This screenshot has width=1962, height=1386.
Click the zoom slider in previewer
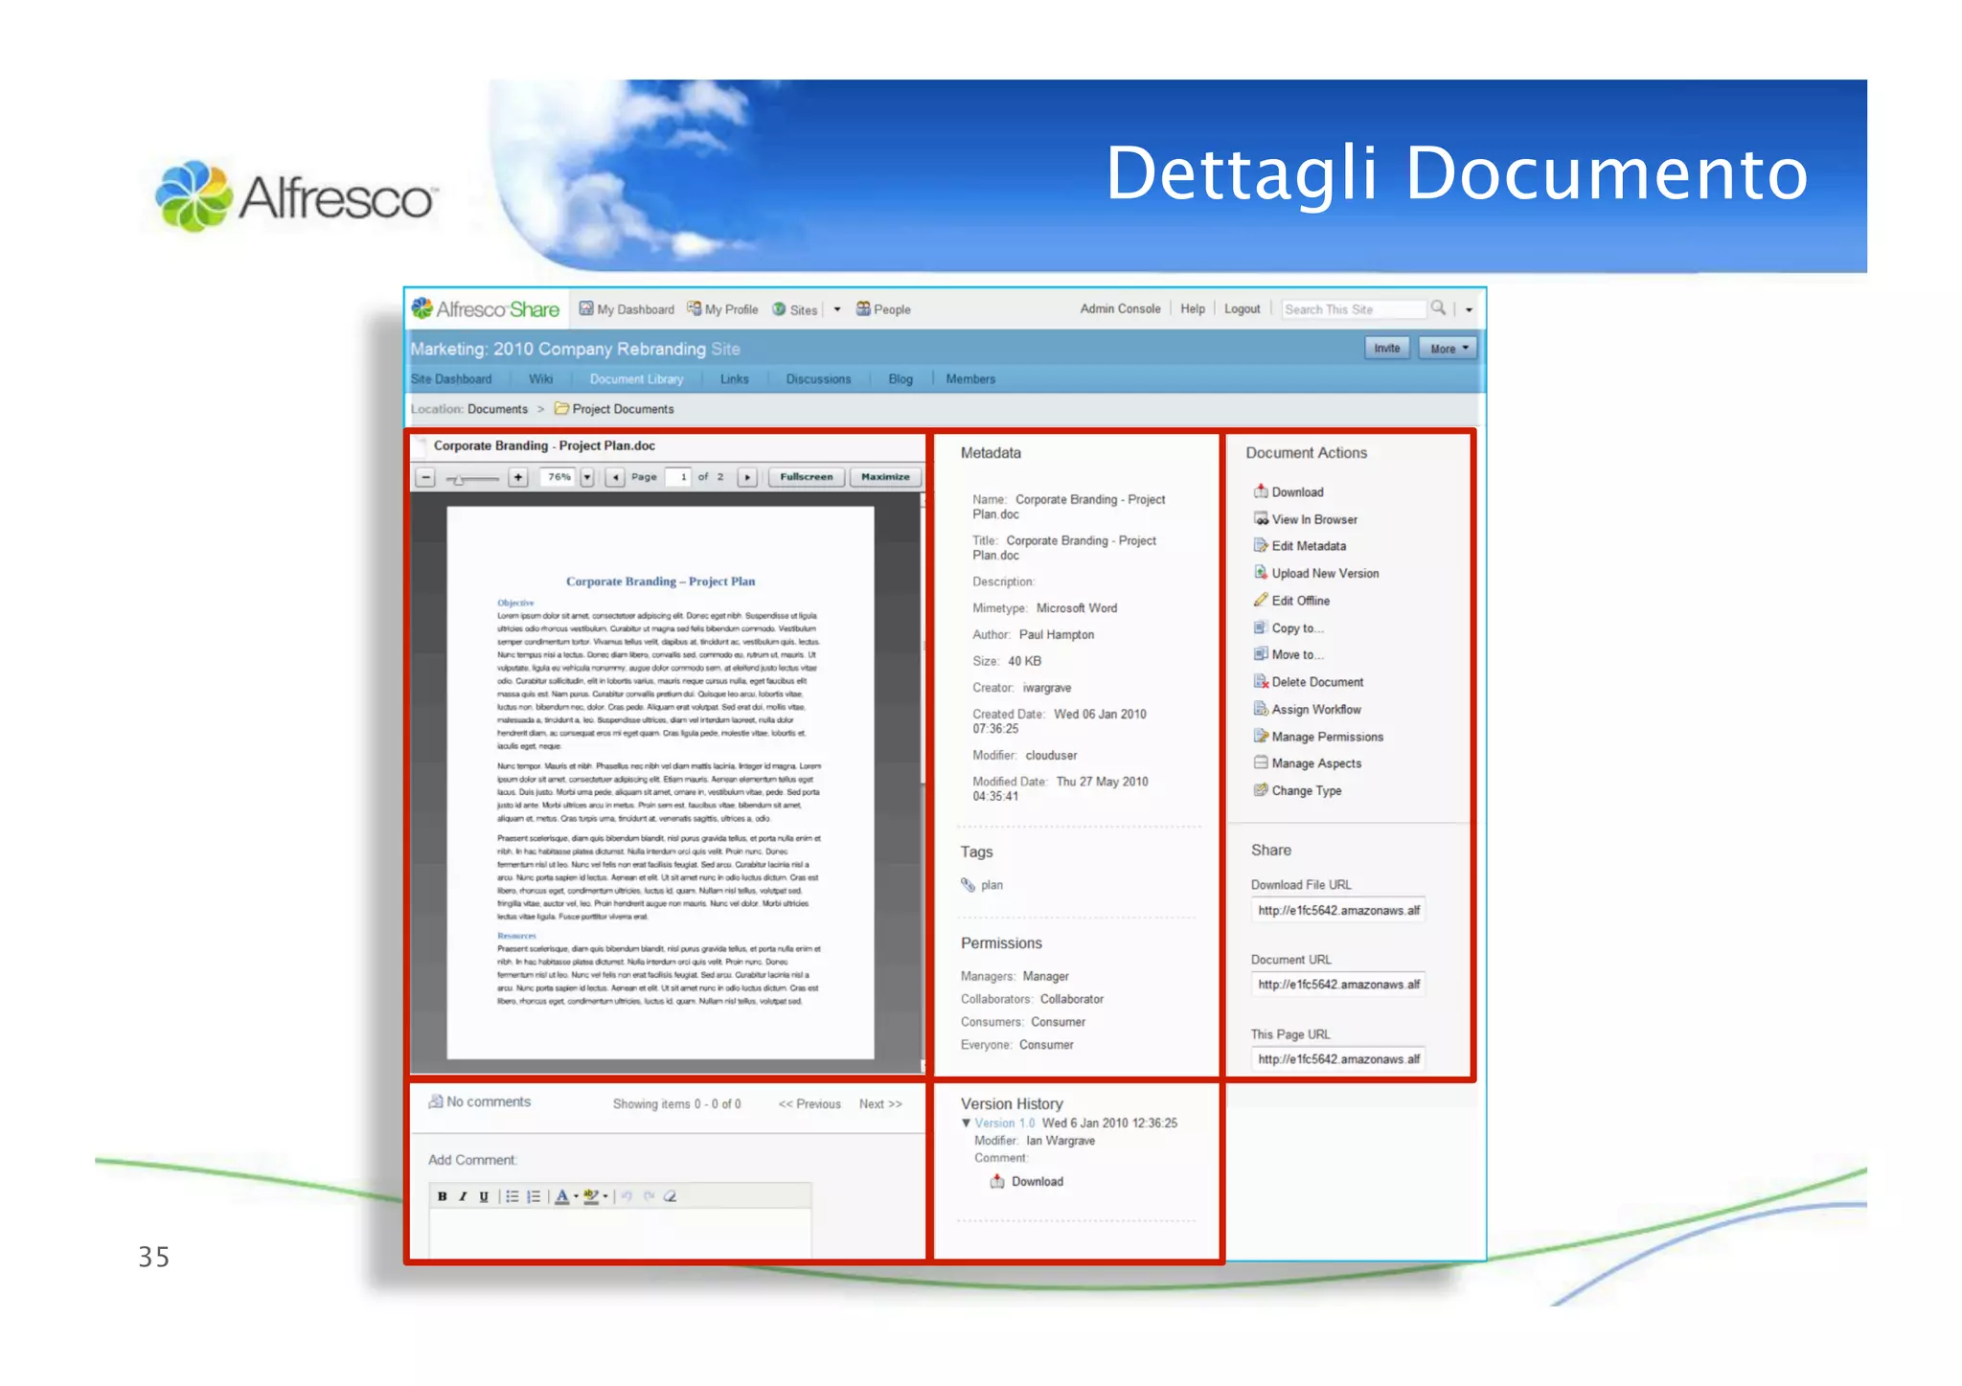pyautogui.click(x=471, y=478)
